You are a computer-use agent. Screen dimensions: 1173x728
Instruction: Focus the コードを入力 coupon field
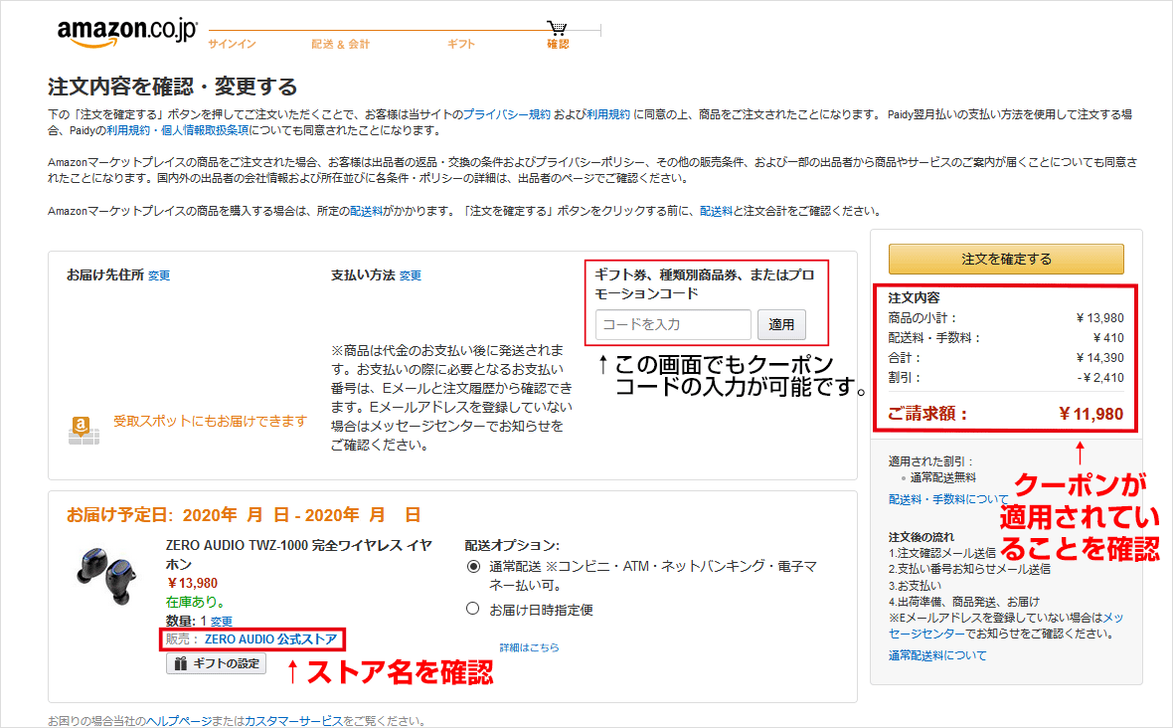click(x=673, y=325)
